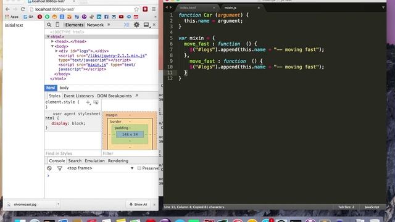The height and width of the screenshot is (222, 395).
Task: Open the top frame dropdown
Action: pyautogui.click(x=100, y=168)
